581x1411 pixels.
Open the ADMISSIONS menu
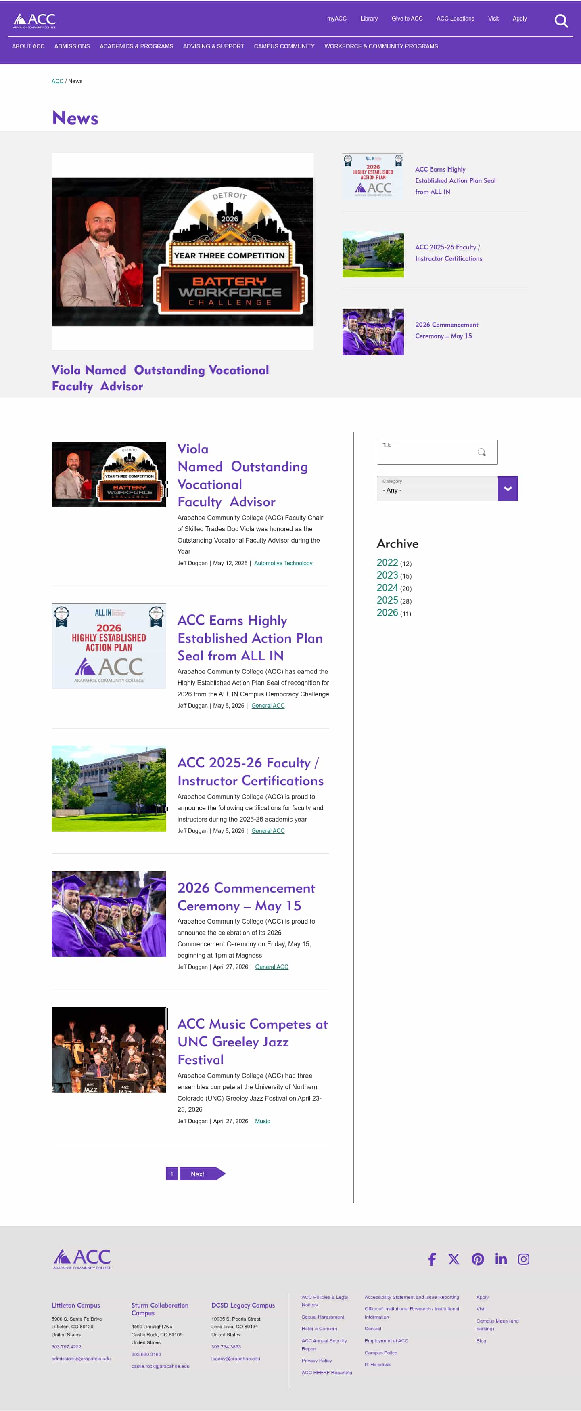(72, 46)
